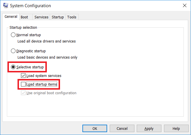Click the text 'Load all device drivers and services'
The image size is (191, 135).
pyautogui.click(x=47, y=41)
